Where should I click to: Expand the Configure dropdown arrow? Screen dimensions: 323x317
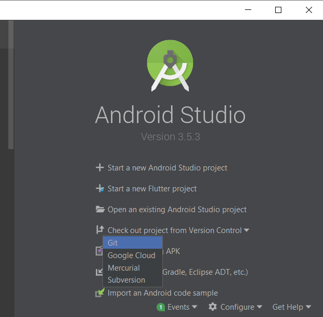point(260,307)
